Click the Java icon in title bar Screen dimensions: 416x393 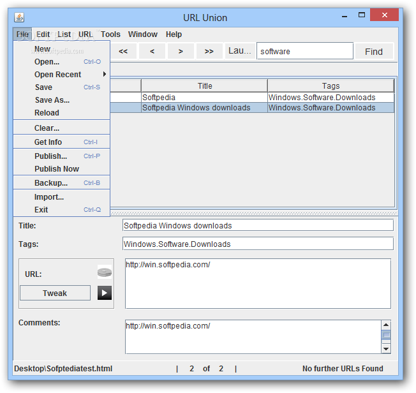(x=19, y=17)
